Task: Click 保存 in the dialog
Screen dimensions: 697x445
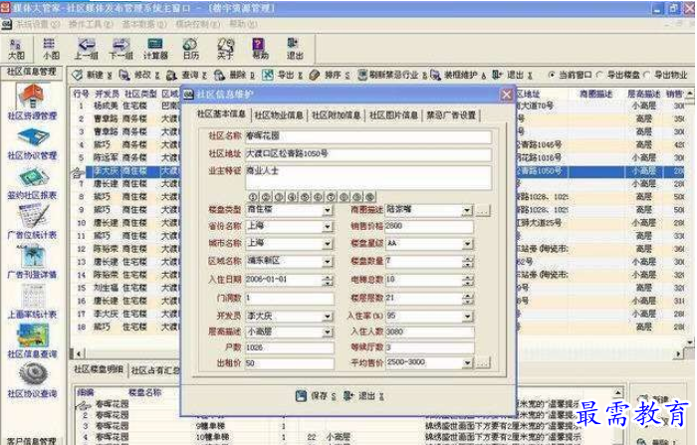Action: (316, 395)
